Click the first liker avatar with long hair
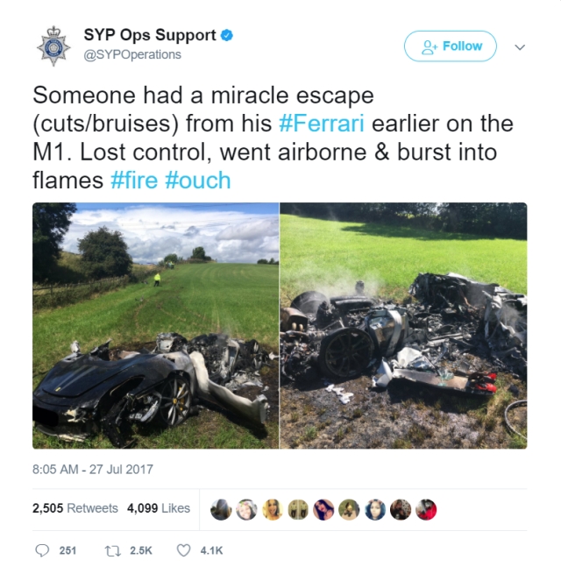The image size is (561, 574). [x=221, y=509]
